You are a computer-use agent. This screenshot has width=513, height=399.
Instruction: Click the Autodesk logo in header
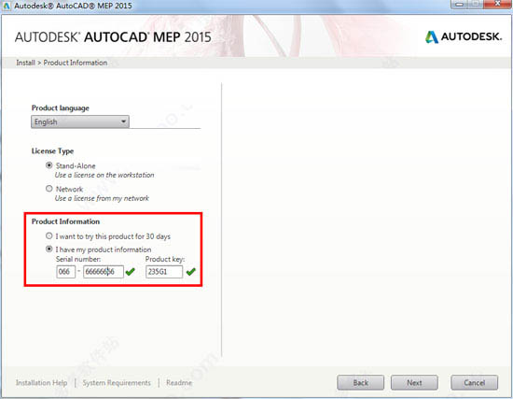pyautogui.click(x=464, y=36)
